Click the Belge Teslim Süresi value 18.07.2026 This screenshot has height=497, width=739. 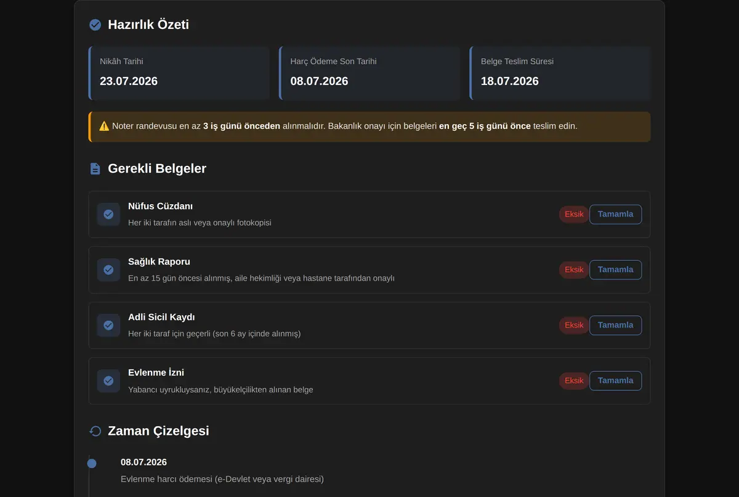click(510, 81)
